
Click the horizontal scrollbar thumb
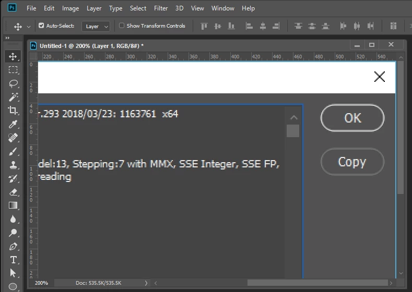point(317,283)
